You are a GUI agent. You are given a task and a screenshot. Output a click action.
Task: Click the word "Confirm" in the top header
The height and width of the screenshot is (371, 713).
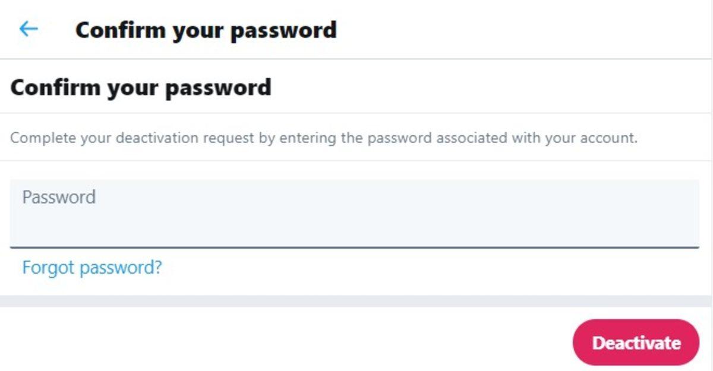tap(121, 30)
